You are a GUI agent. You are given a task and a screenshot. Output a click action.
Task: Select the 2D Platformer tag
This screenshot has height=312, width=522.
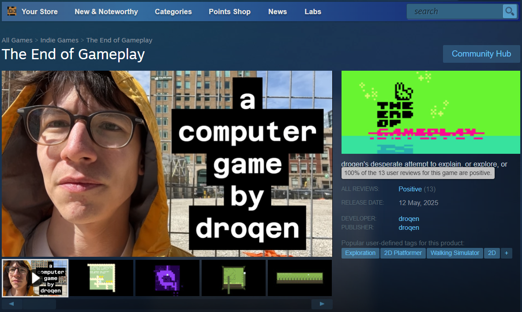click(x=403, y=253)
